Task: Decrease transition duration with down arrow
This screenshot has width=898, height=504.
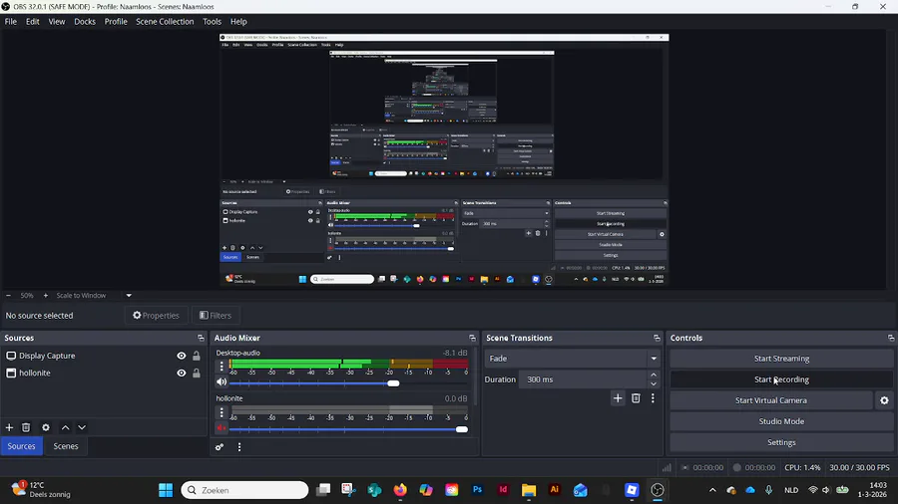Action: coord(654,384)
